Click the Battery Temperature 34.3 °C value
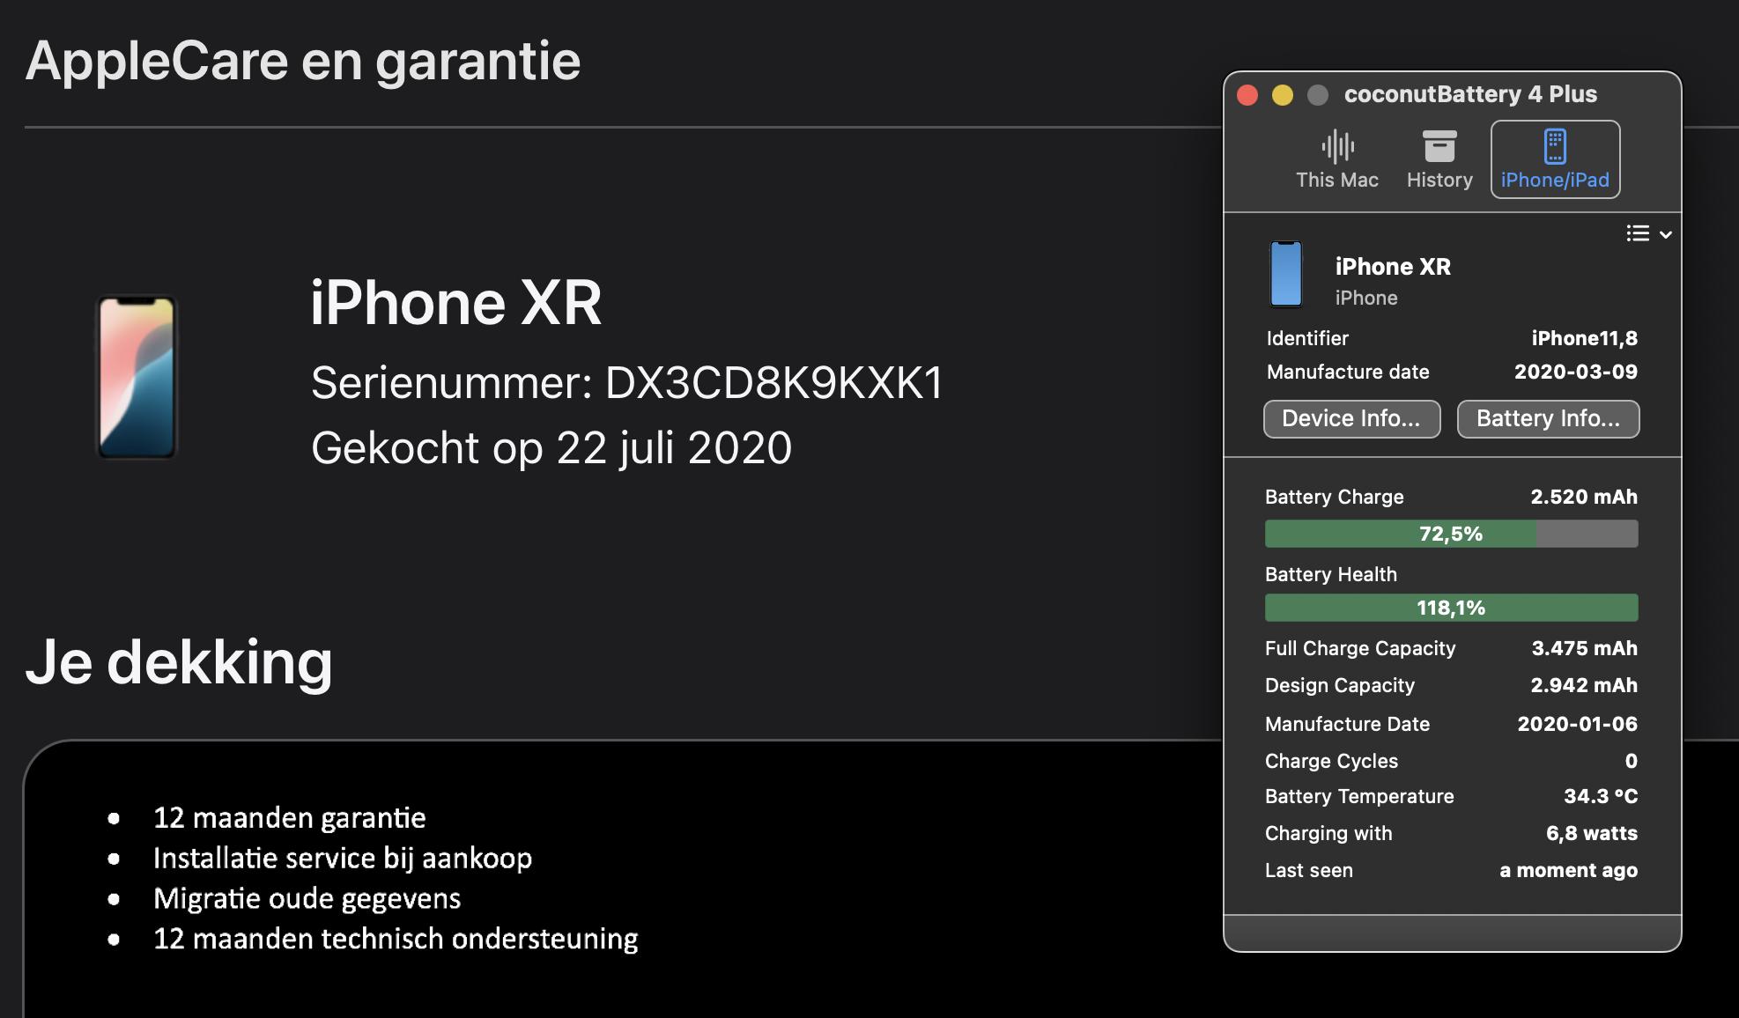The height and width of the screenshot is (1018, 1739). [1601, 796]
